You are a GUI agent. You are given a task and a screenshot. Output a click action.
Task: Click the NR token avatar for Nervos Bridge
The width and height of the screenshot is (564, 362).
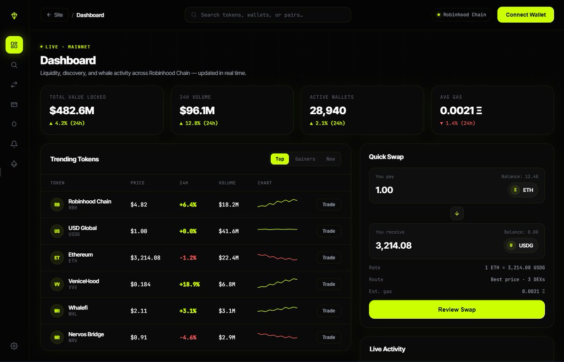pyautogui.click(x=57, y=337)
